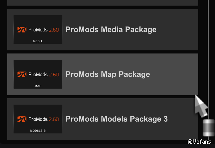
Task: Click the MODELS 3 caption under the logo
Action: (38, 131)
